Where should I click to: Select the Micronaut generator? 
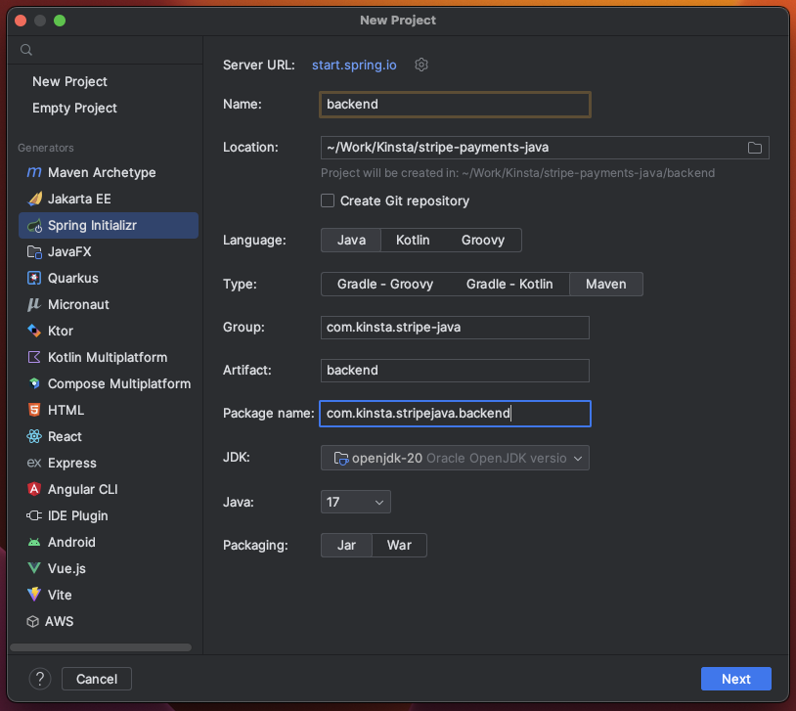coord(79,304)
